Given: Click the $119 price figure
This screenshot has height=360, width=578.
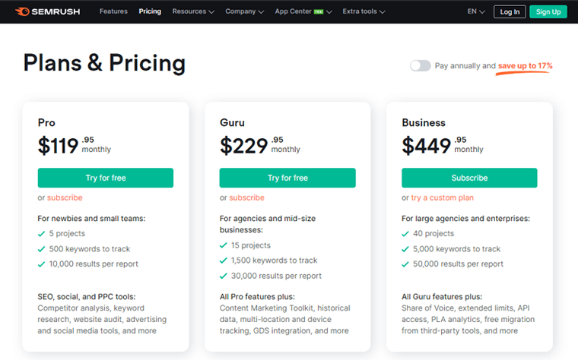Looking at the screenshot, I should (x=58, y=145).
